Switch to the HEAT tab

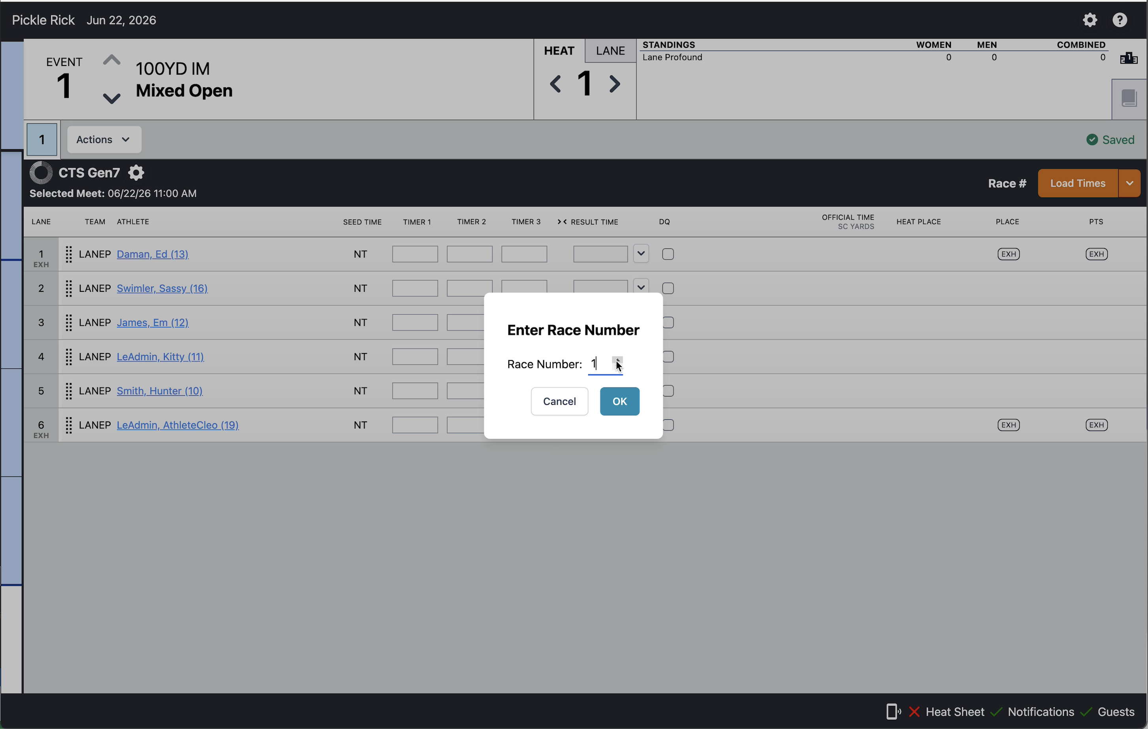[559, 51]
